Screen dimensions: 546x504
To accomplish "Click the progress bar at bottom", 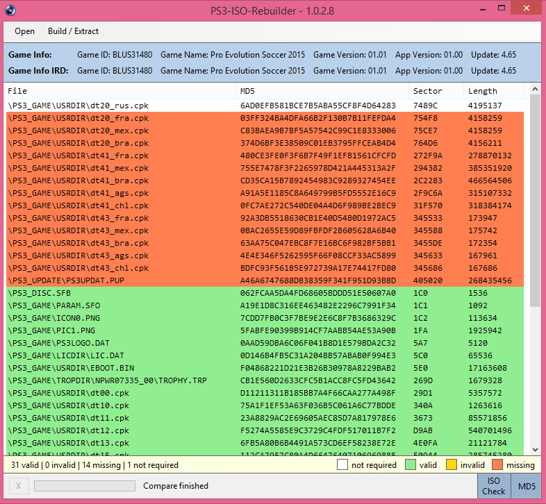I will pos(85,486).
